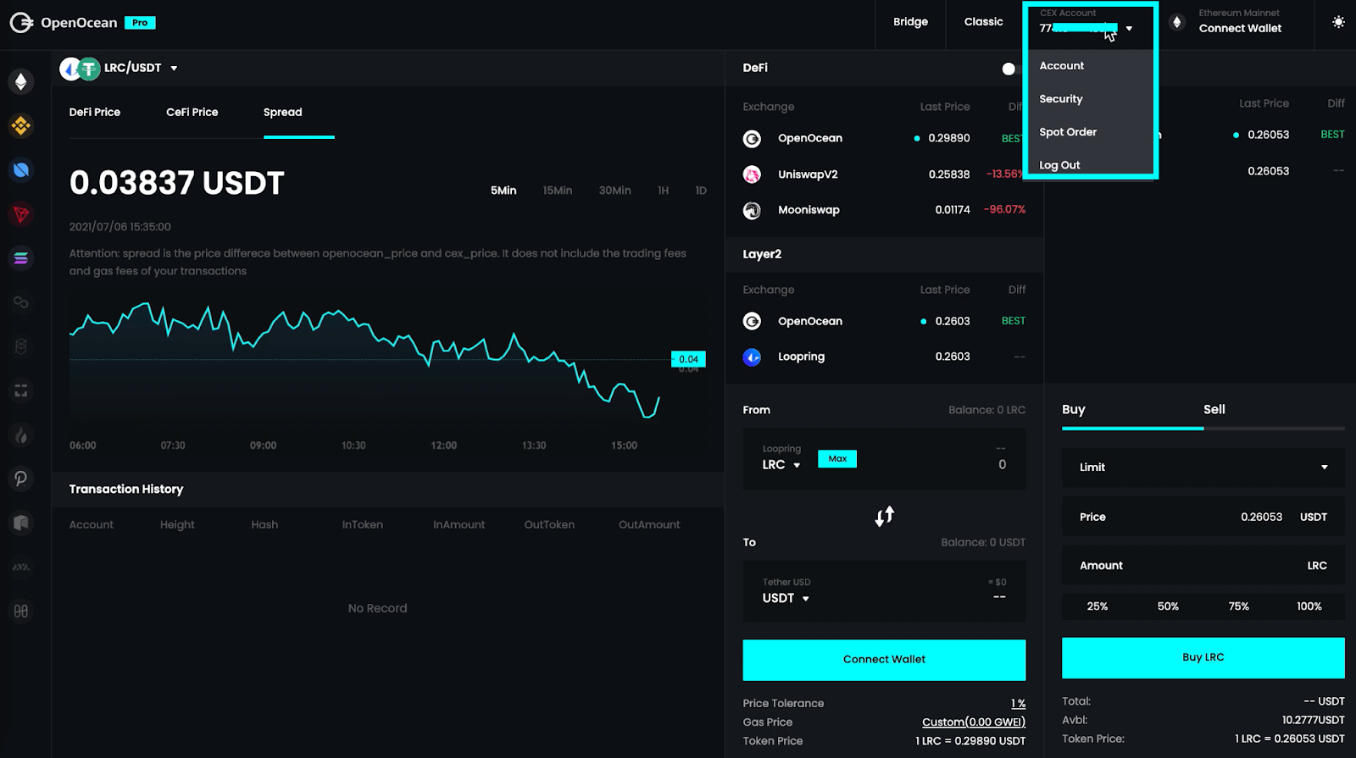Select the Harmony chain icon
This screenshot has height=758, width=1356.
pyautogui.click(x=21, y=611)
